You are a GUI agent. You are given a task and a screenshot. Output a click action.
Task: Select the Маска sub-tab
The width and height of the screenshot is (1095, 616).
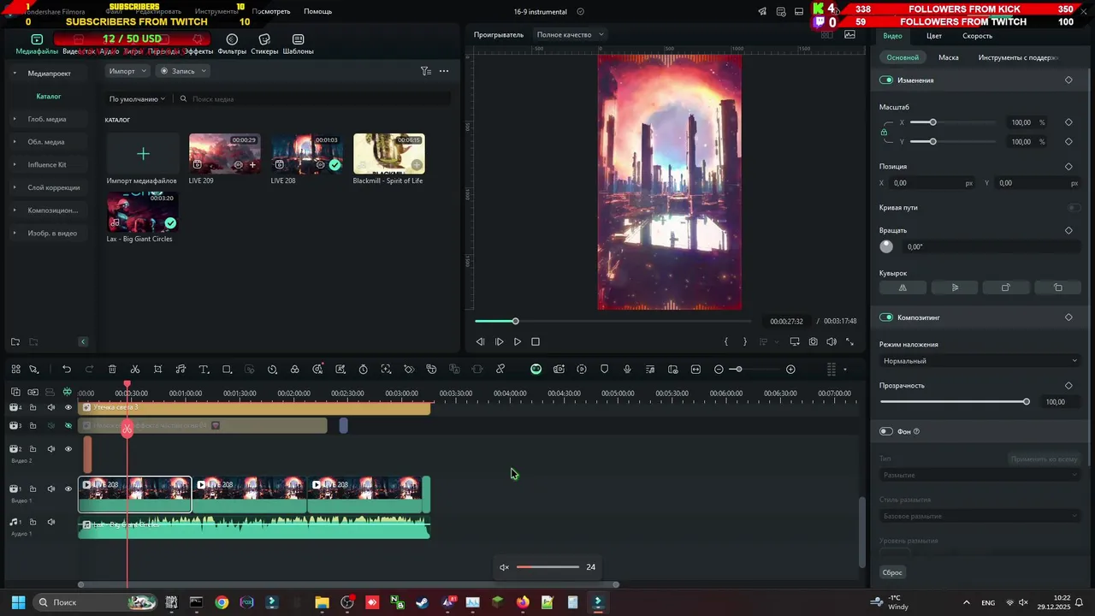(x=948, y=57)
